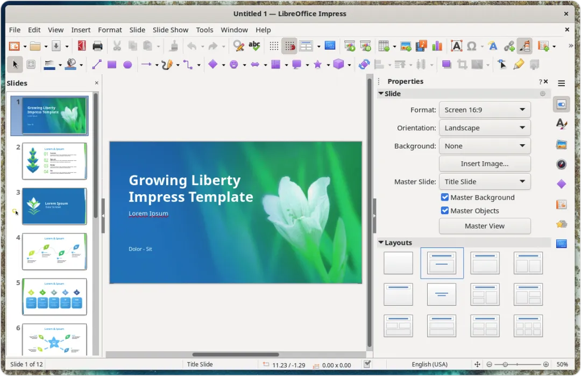This screenshot has height=376, width=581.
Task: Click the Insert Image... button
Action: [485, 164]
